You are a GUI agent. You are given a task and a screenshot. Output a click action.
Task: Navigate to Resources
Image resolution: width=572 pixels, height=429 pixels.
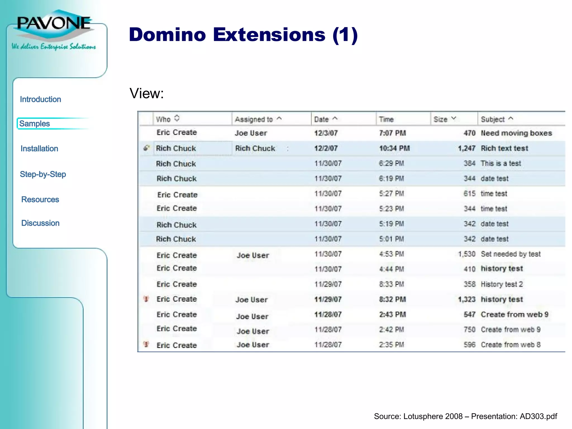tap(40, 199)
